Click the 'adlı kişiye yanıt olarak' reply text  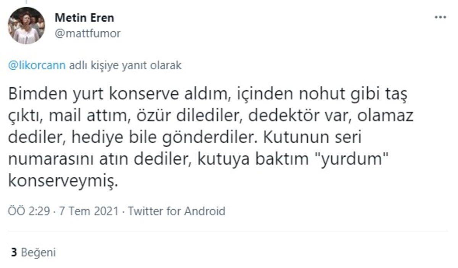(x=125, y=66)
